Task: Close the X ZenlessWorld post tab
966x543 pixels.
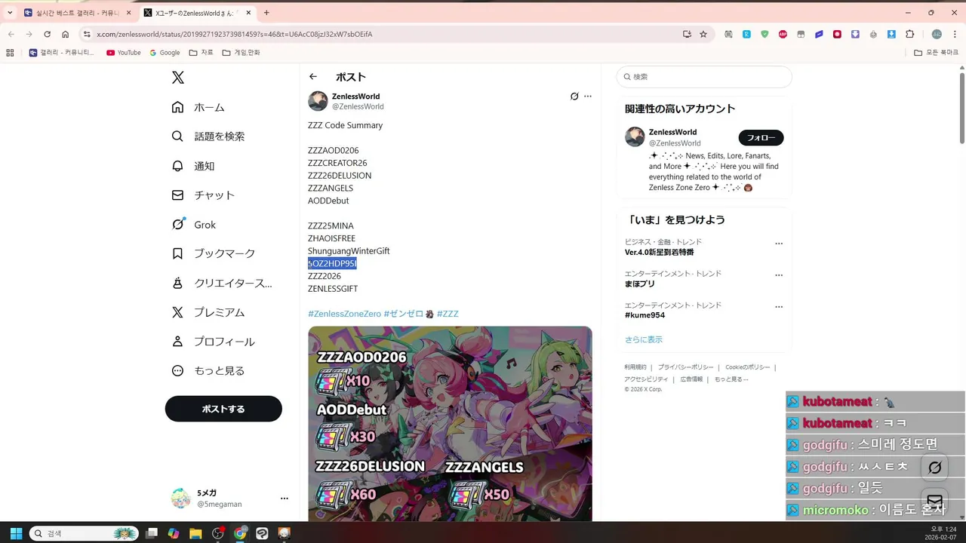Action: (x=248, y=13)
